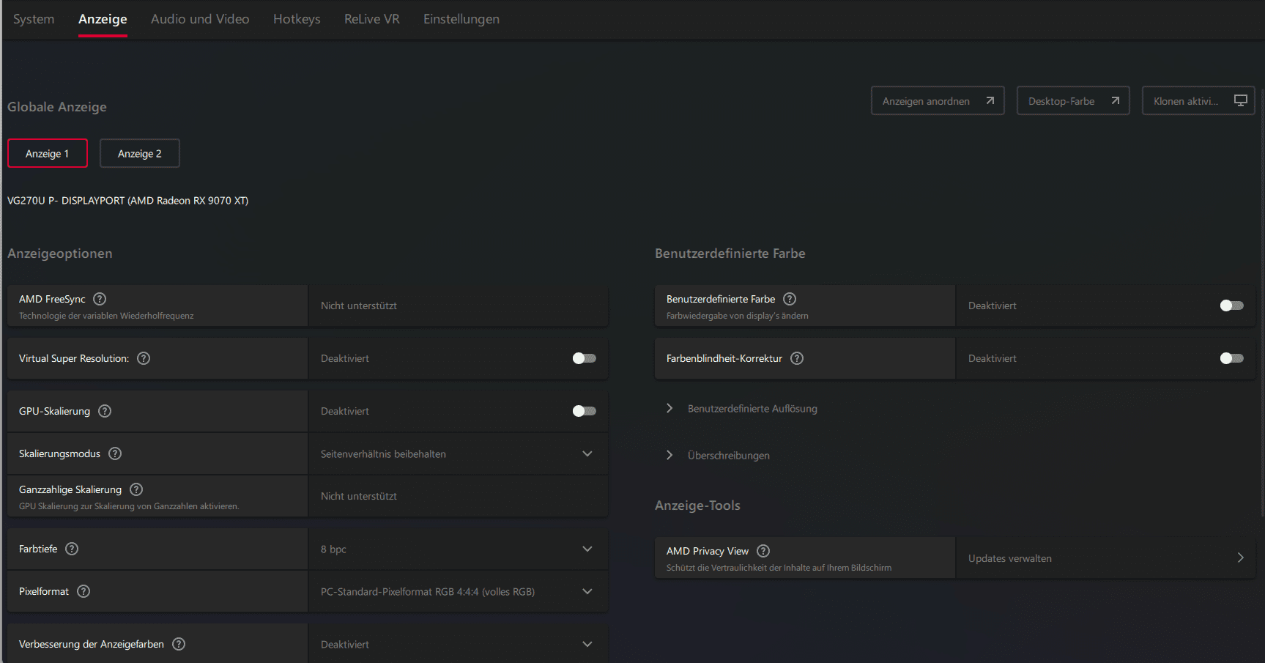Switch to the Einstellungen tab

point(461,19)
